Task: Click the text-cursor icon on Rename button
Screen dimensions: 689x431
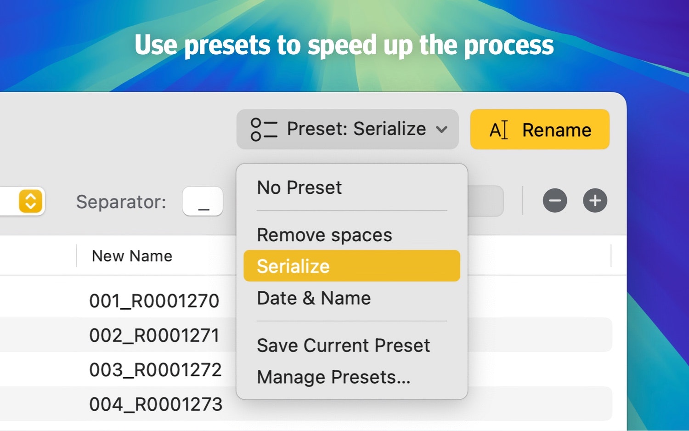Action: (x=499, y=130)
